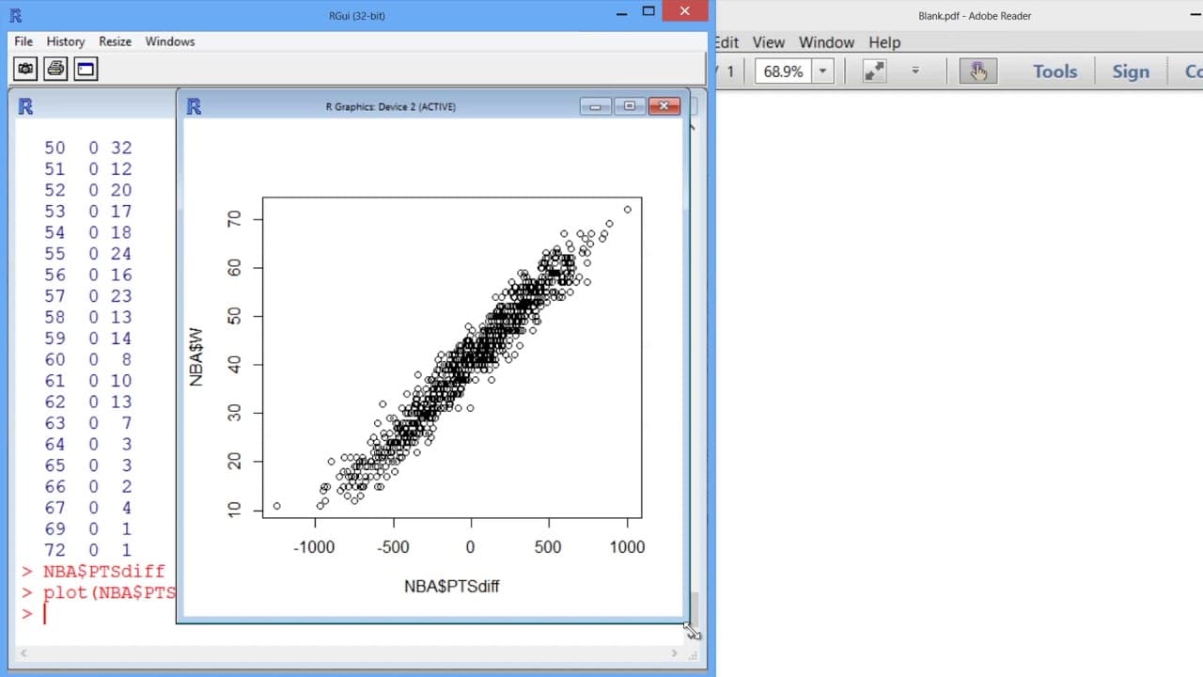Click the NBA$W y-axis label on plot
The height and width of the screenshot is (677, 1203).
(196, 357)
